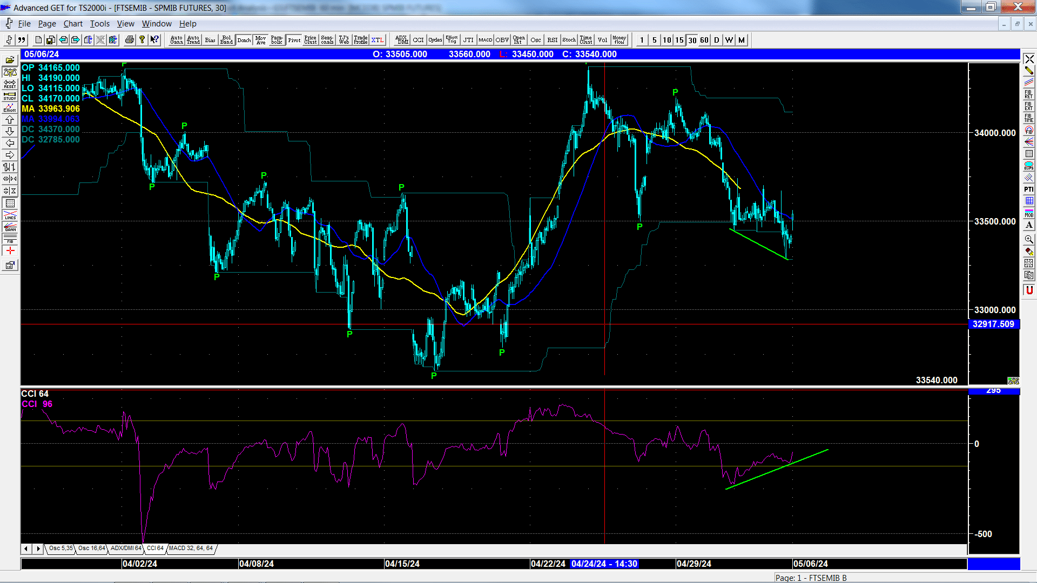Toggle the Auto Trend study button
This screenshot has height=583, width=1037.
click(193, 40)
